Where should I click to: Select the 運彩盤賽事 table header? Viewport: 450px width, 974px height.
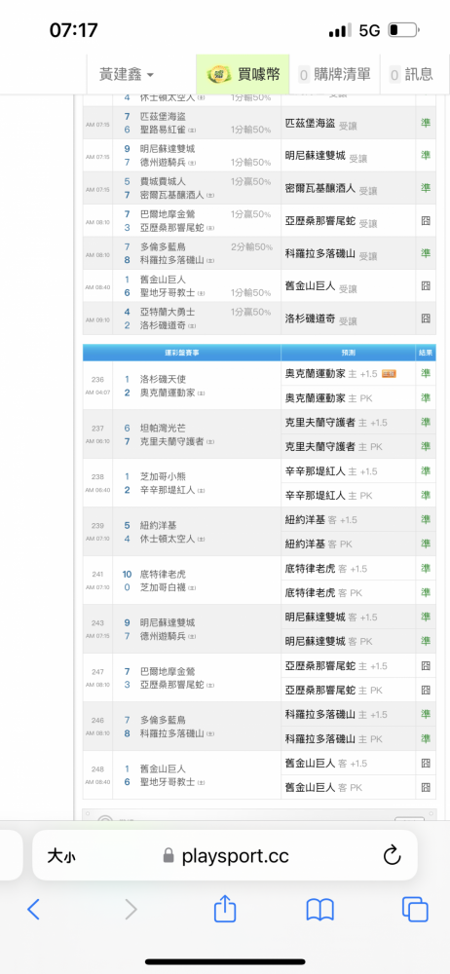pyautogui.click(x=181, y=353)
